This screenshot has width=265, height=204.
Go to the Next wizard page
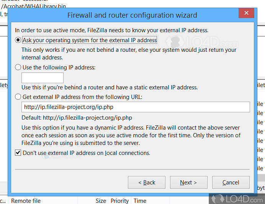(188, 183)
